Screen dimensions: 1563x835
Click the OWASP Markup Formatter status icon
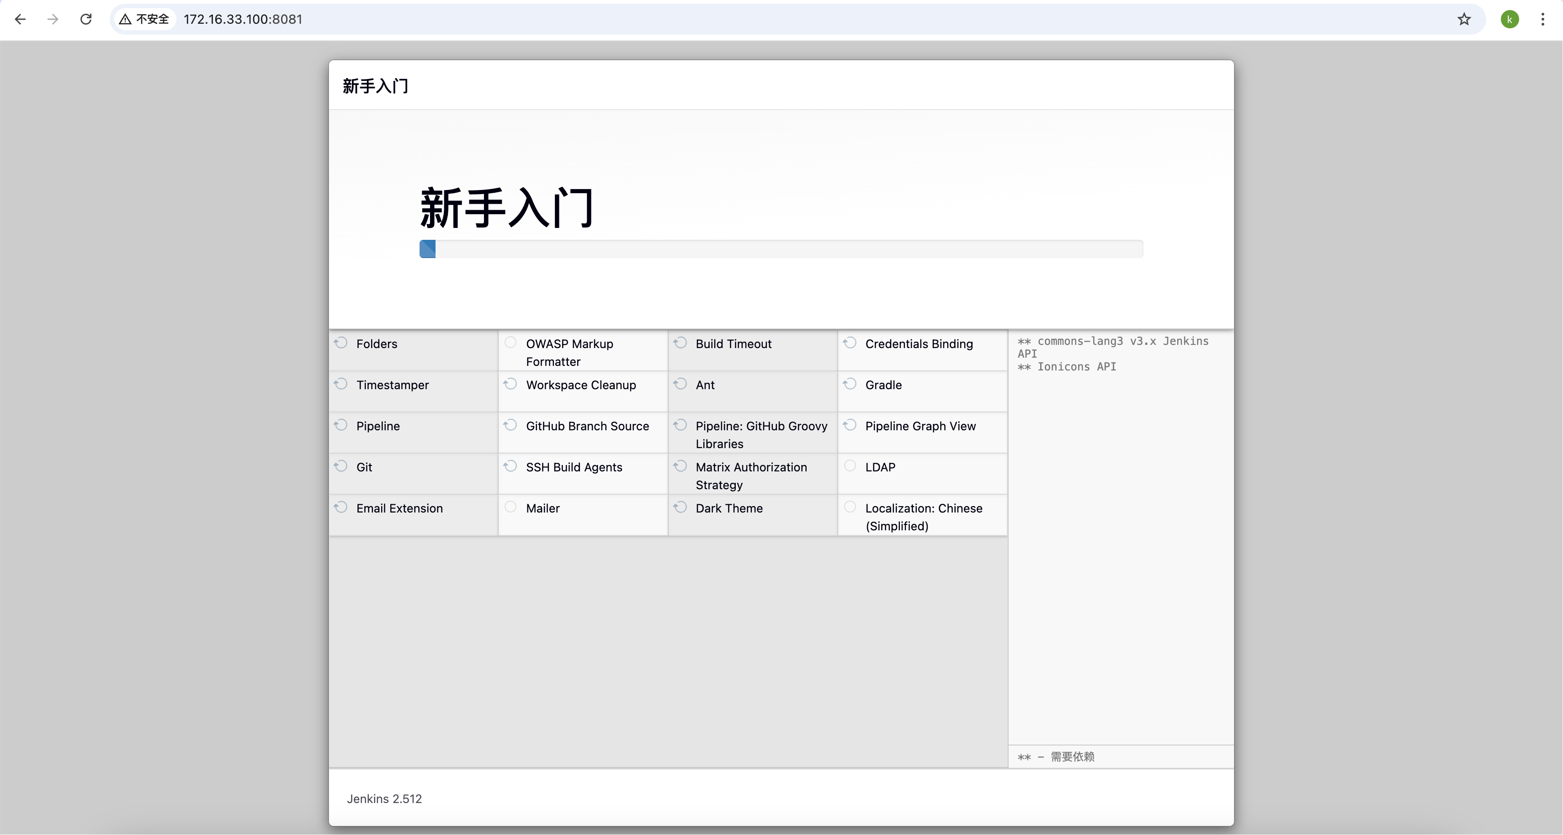pos(511,343)
